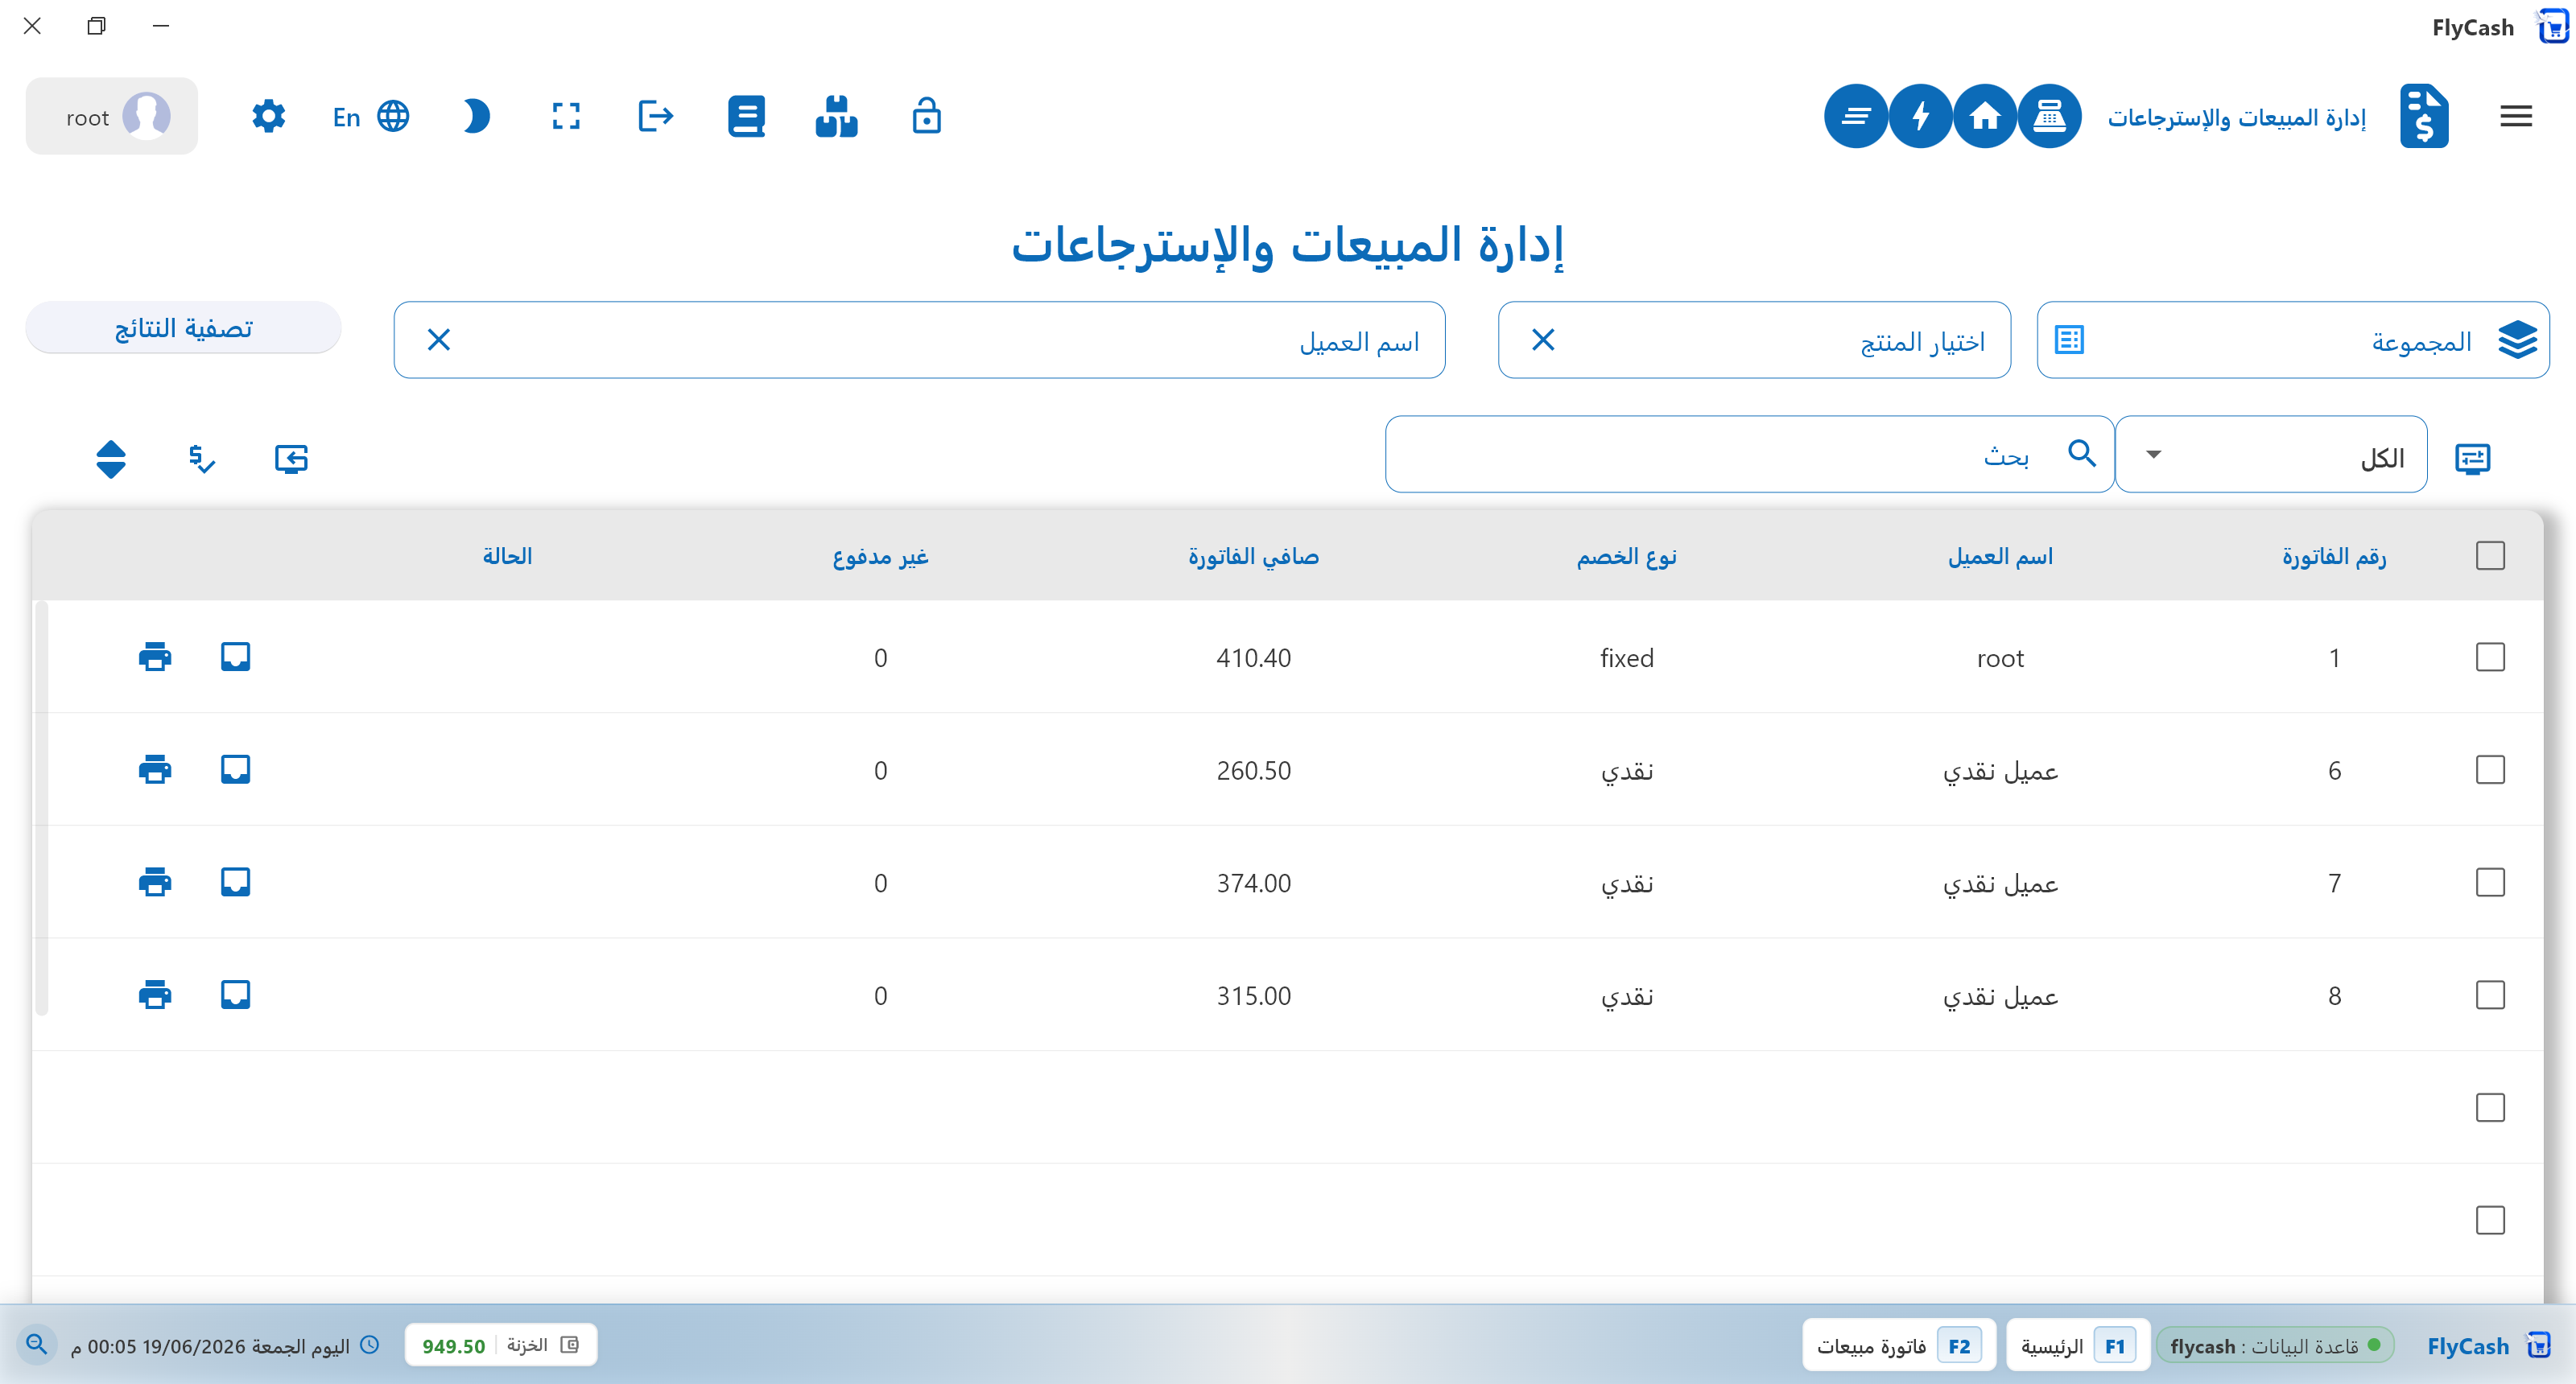Image resolution: width=2576 pixels, height=1384 pixels.
Task: Open details icon for invoice 1
Action: [235, 657]
